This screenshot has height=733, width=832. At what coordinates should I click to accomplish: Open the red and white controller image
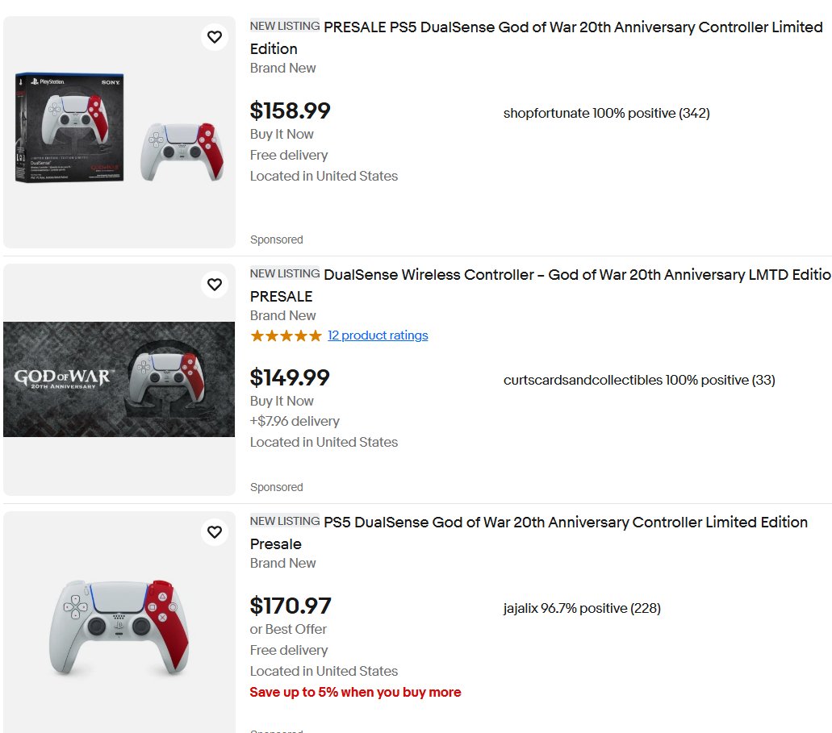(119, 627)
